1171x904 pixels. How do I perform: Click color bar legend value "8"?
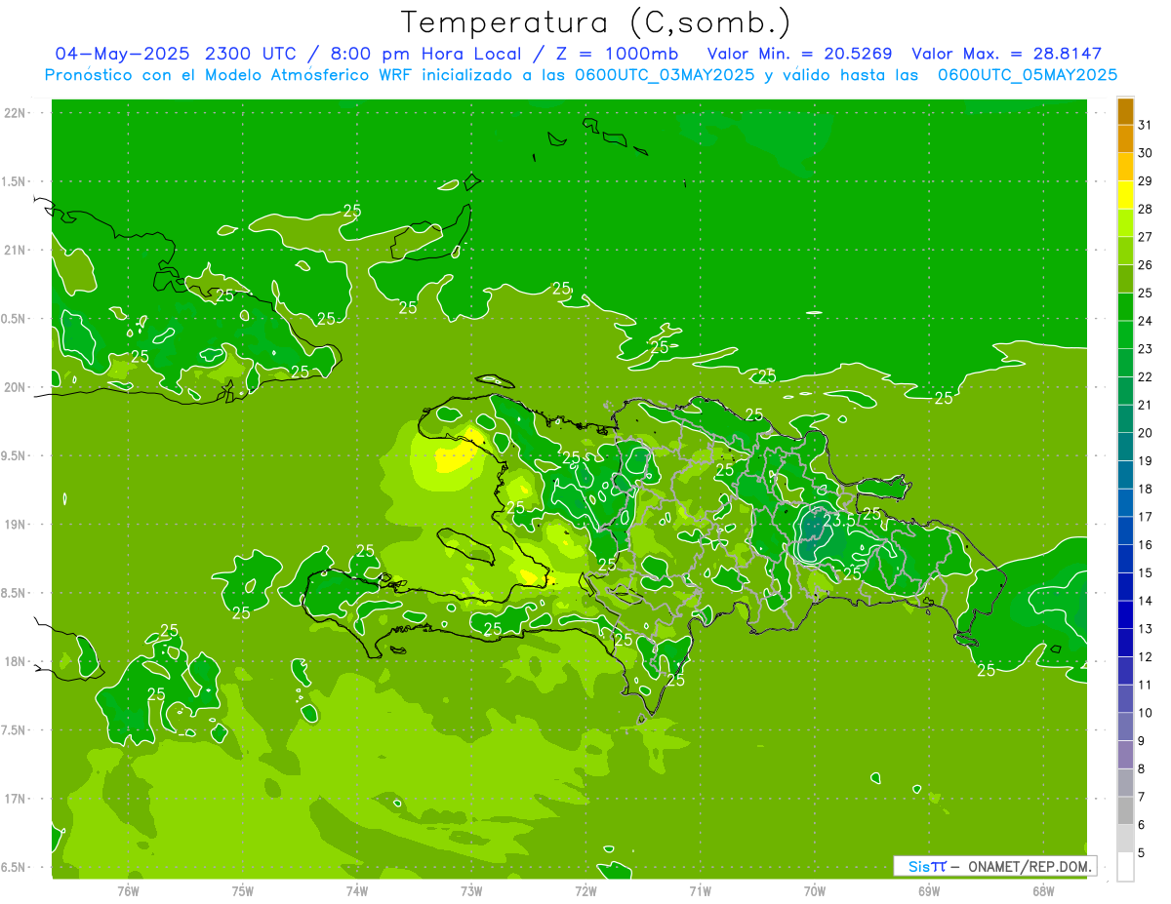(x=1142, y=769)
